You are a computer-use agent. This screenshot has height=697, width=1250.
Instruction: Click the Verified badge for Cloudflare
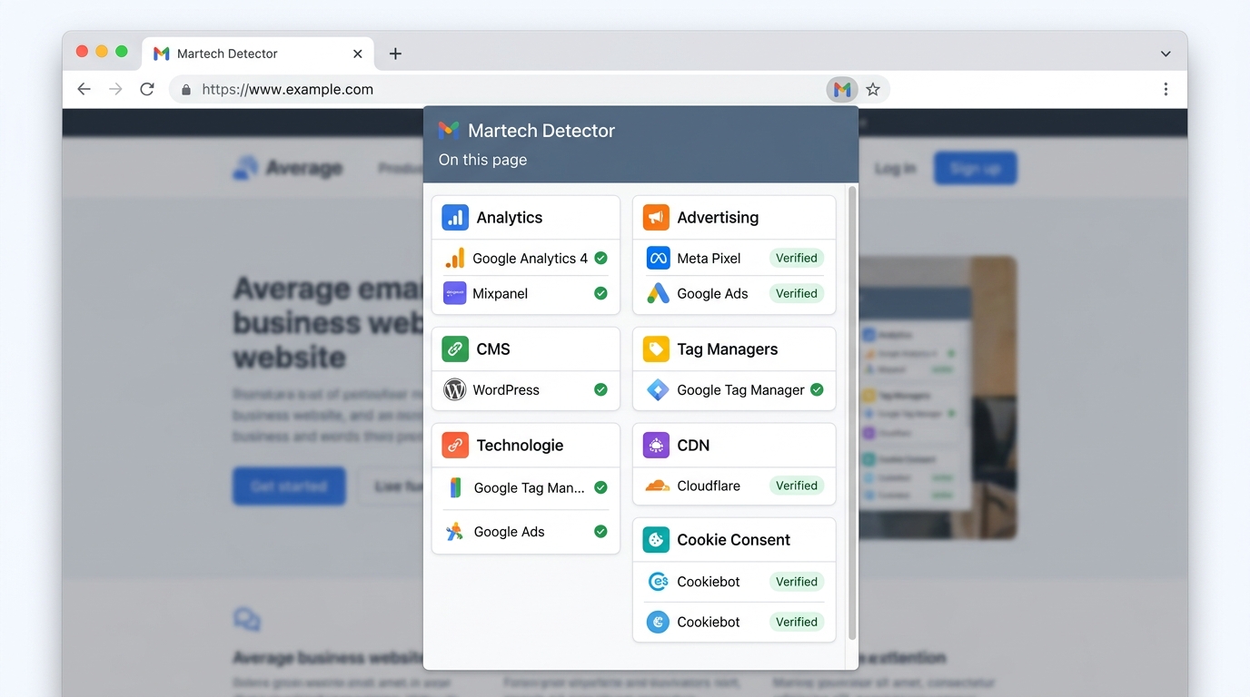797,486
